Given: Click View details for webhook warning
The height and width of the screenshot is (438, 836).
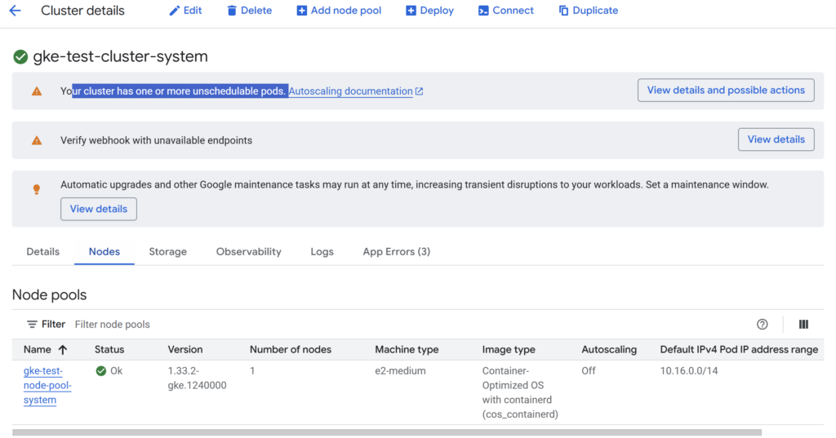Looking at the screenshot, I should [776, 139].
